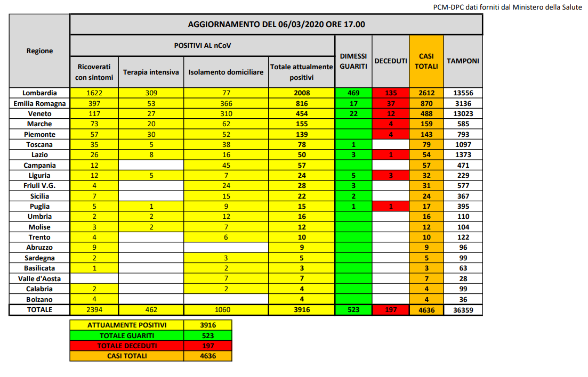Image resolution: width=588 pixels, height=377 pixels.
Task: Select the Lombardia row label
Action: (39, 93)
